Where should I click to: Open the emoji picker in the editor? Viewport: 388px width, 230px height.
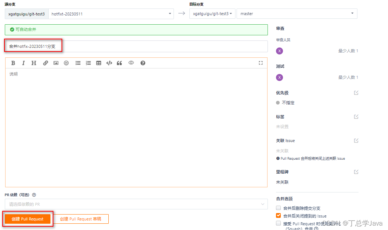tap(66, 63)
